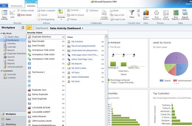192x126 pixels.
Task: Click E-mail a Link in the ribbon
Action: (x=117, y=19)
